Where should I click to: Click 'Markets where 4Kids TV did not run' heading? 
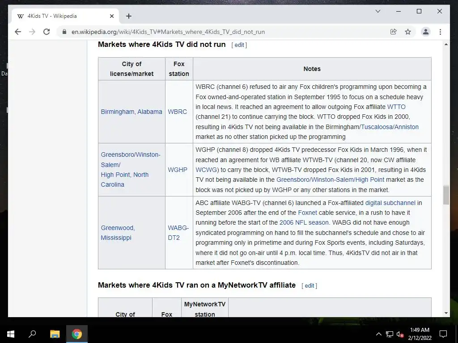click(x=161, y=45)
